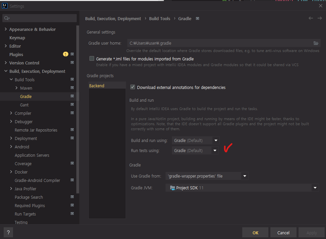Uncheck Download external annotations for dependencies

pyautogui.click(x=133, y=87)
